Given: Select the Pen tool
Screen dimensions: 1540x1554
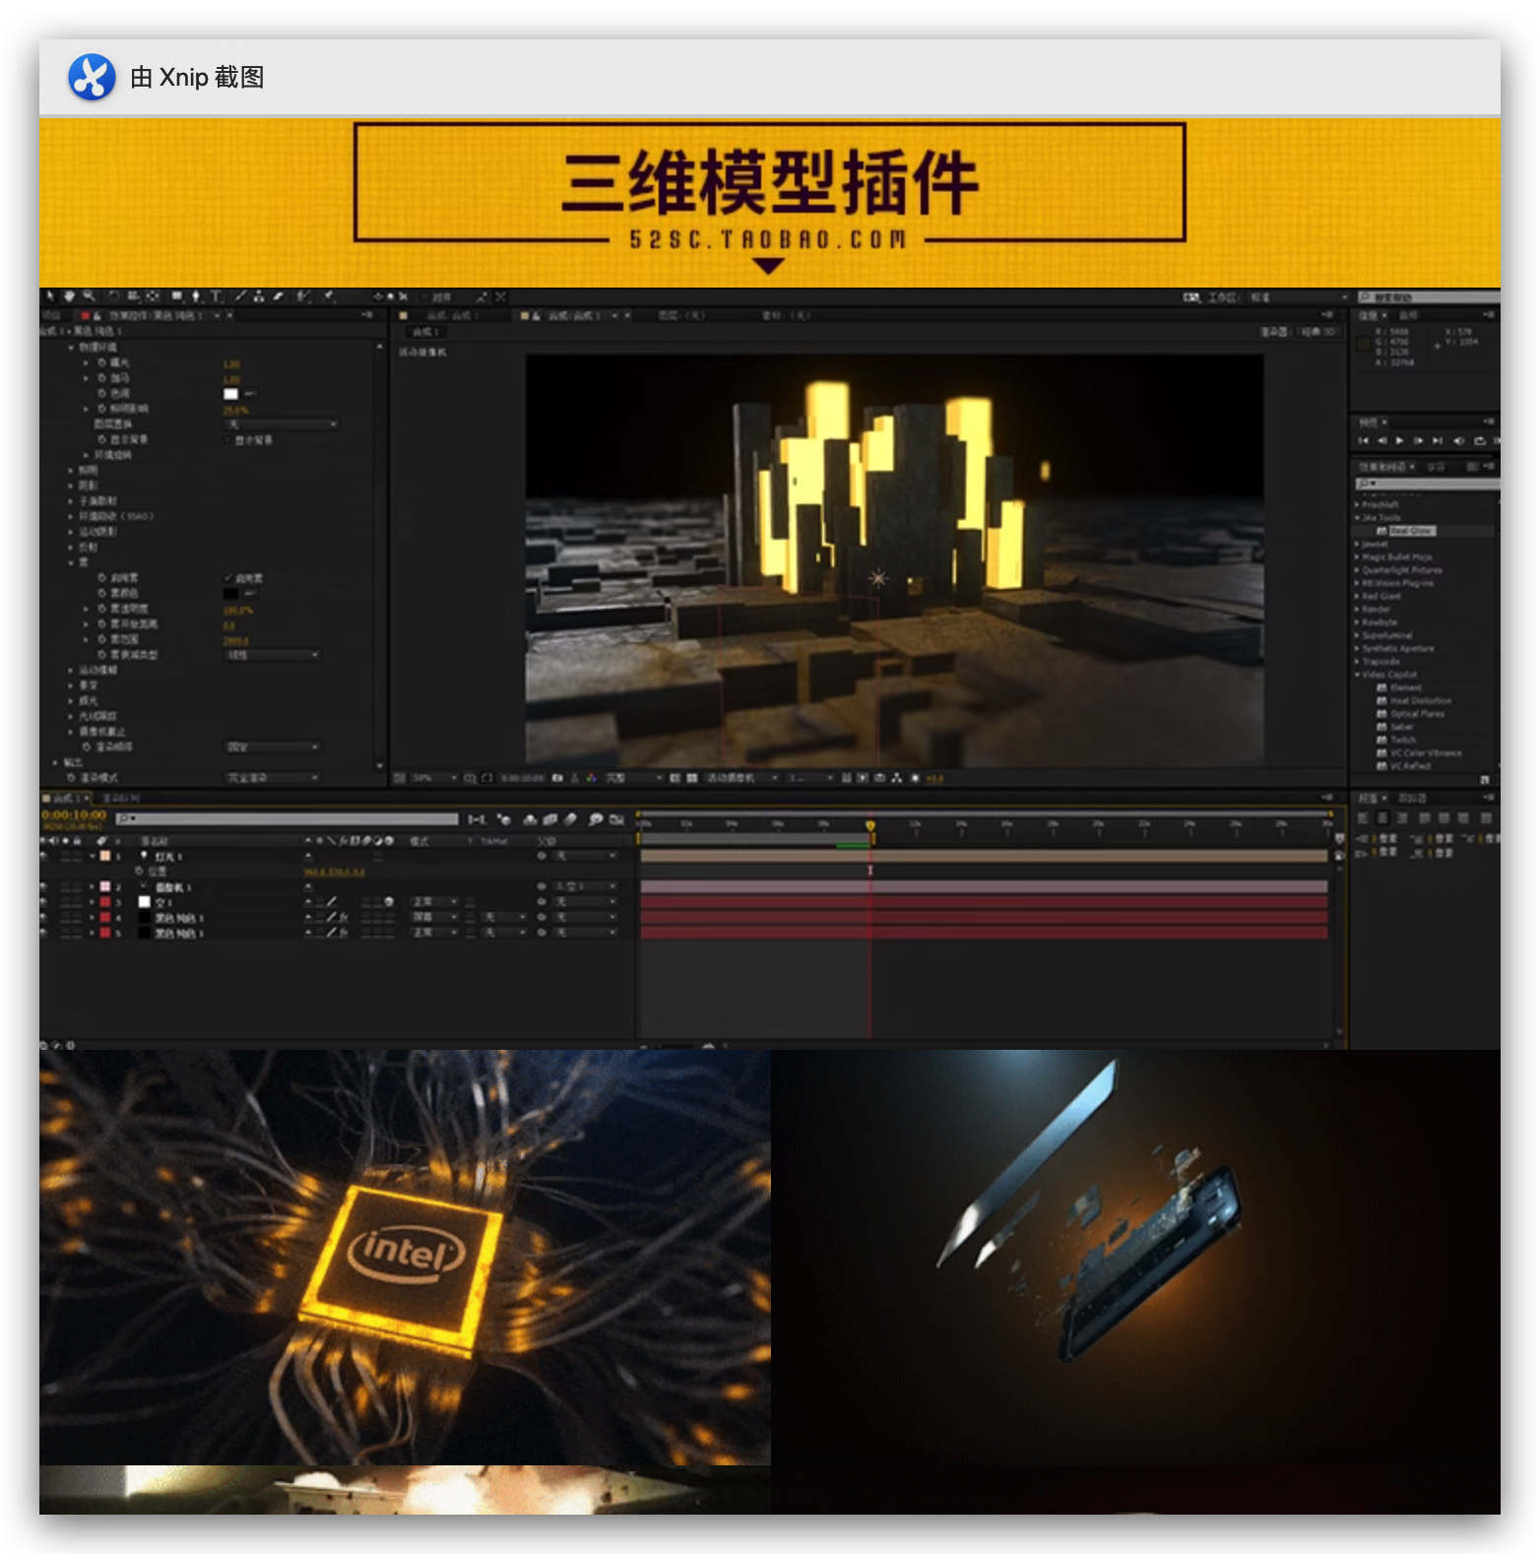Looking at the screenshot, I should (196, 296).
